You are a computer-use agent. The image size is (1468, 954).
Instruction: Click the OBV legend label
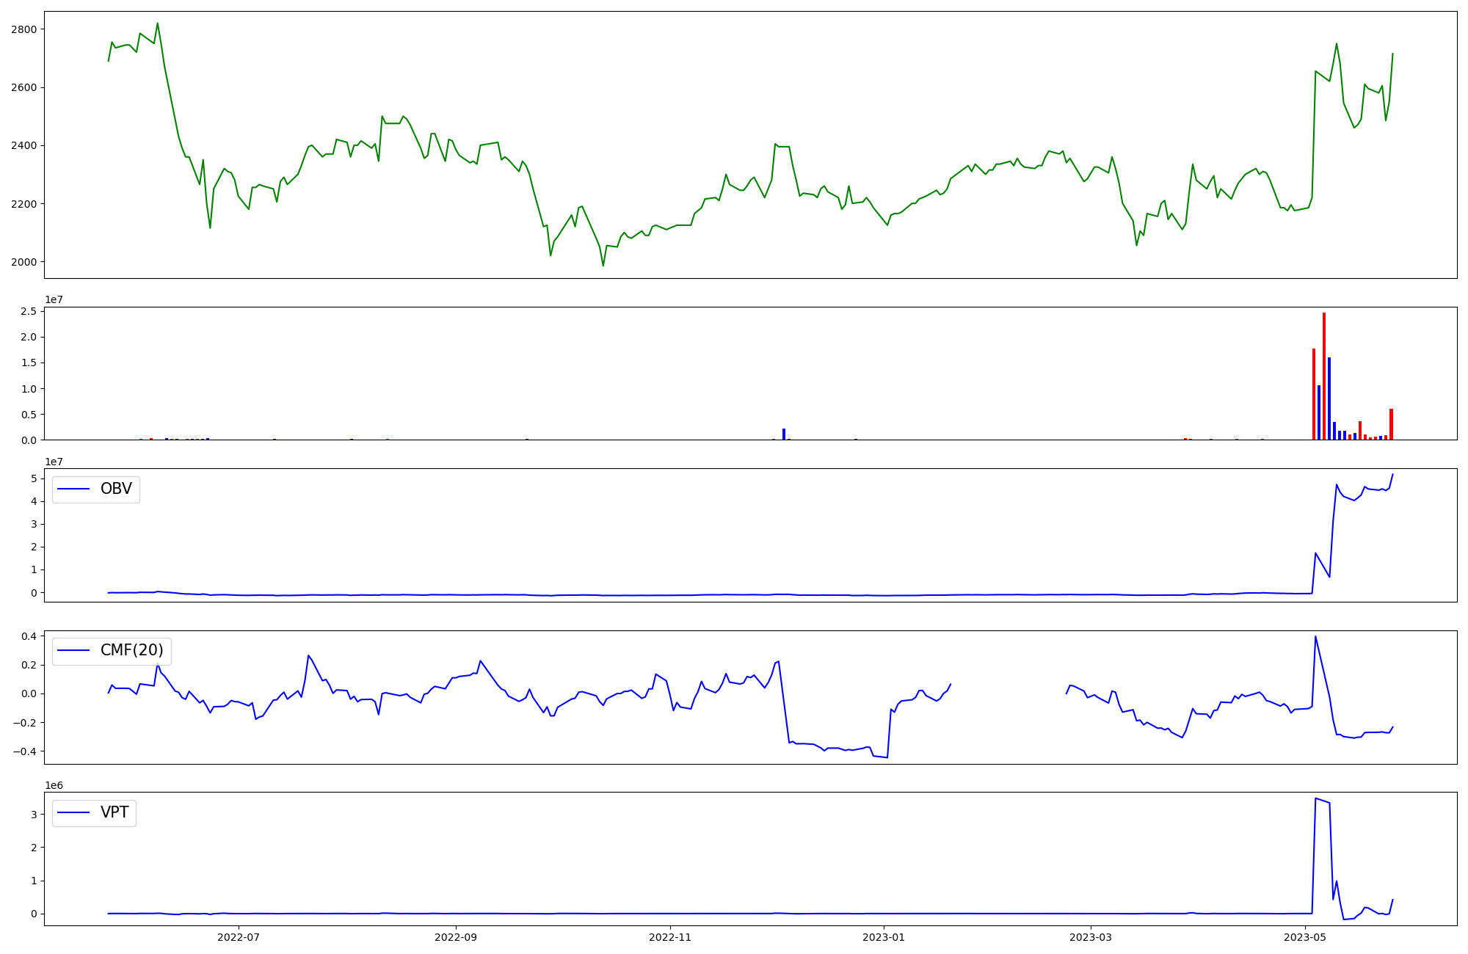pyautogui.click(x=116, y=489)
